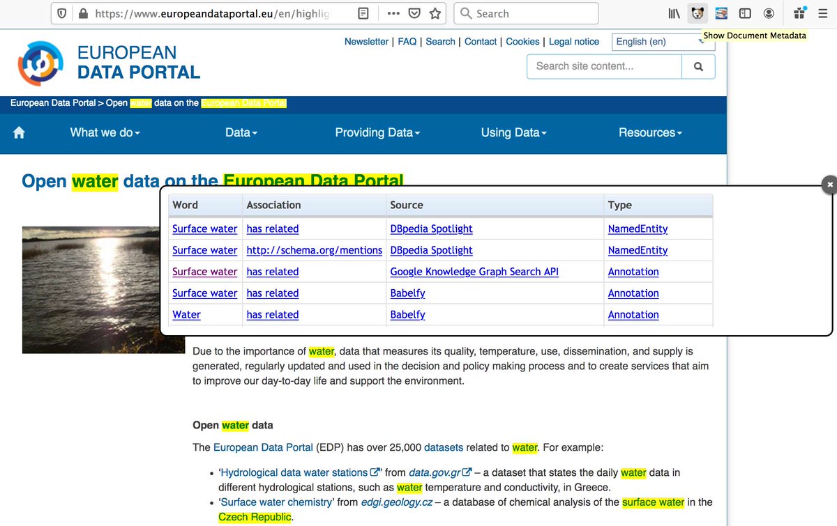Click the Word column header
Viewport: 837px width, 526px height.
(x=206, y=205)
